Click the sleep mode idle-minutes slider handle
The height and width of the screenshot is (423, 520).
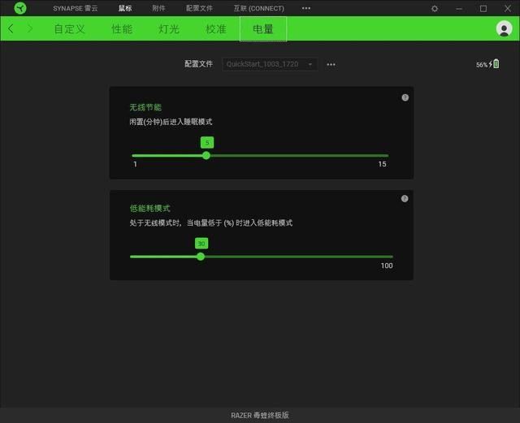point(206,155)
